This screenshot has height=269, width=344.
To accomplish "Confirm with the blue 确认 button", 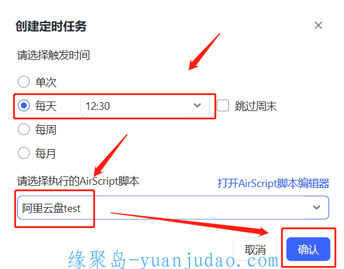I will click(308, 249).
